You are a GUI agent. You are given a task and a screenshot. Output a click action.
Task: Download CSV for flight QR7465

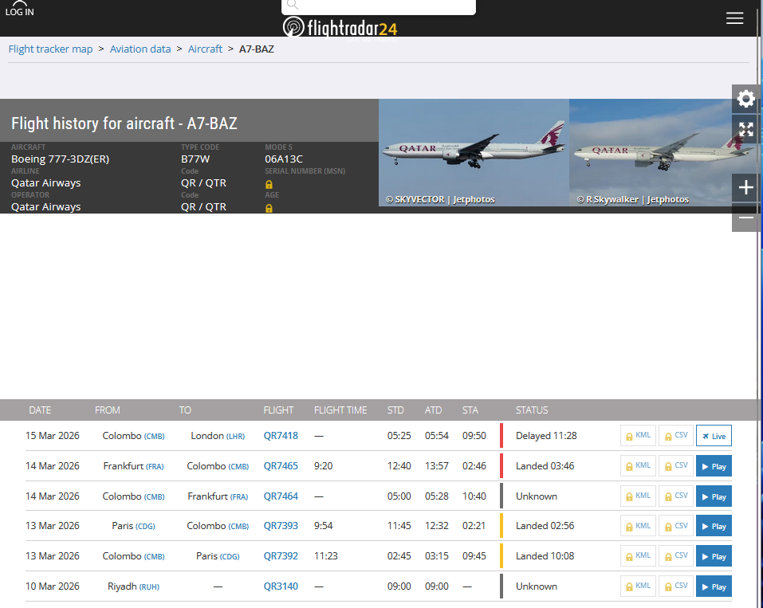675,466
